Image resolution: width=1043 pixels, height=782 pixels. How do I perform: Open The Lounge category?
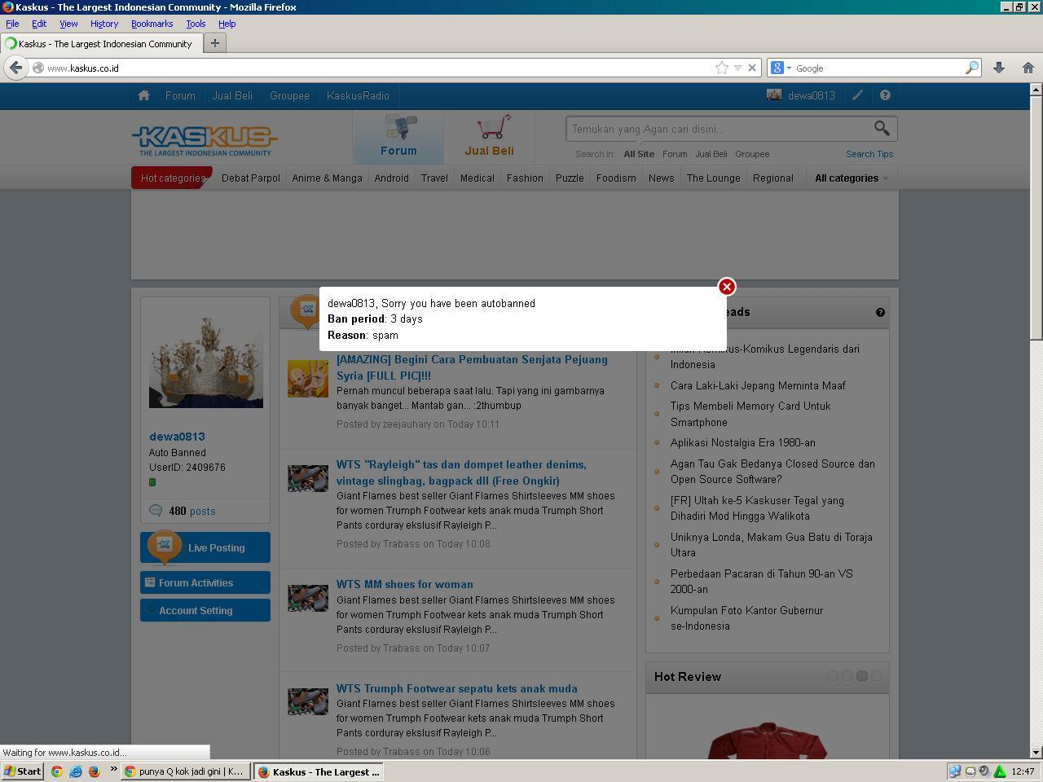pos(713,178)
